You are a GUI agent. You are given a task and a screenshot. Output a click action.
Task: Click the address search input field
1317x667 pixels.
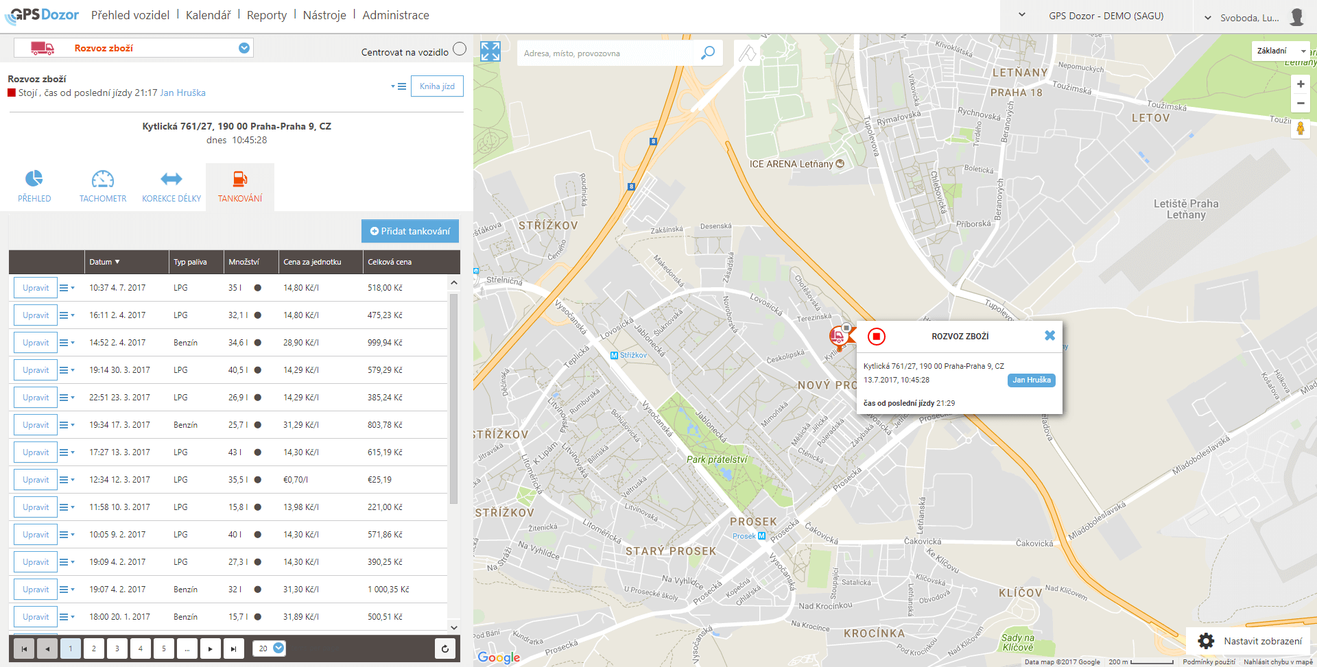tap(607, 53)
